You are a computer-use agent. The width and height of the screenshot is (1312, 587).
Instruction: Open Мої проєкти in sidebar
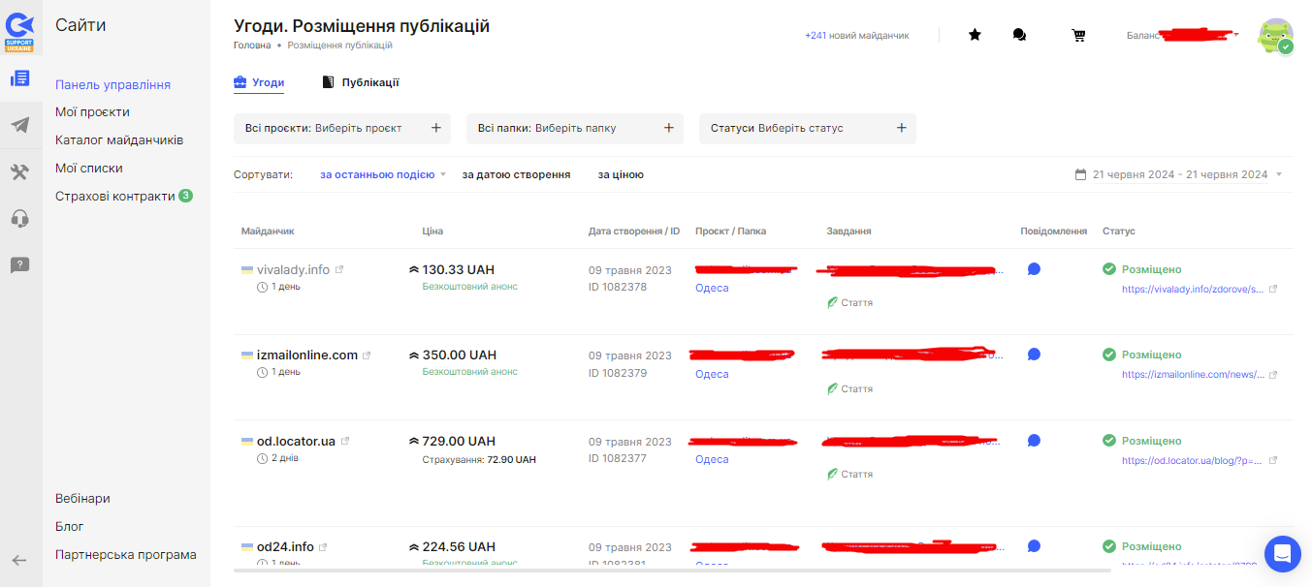tap(92, 112)
